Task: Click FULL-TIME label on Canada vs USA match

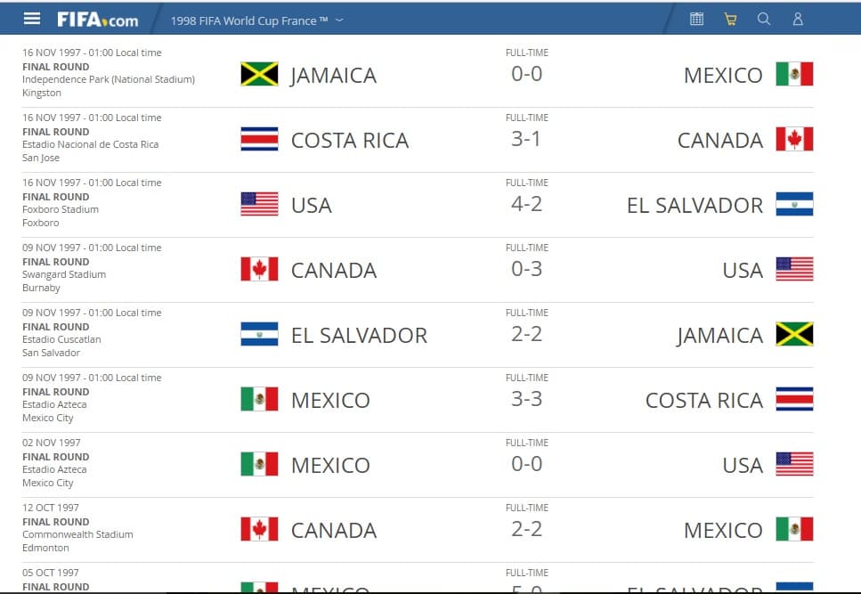Action: pyautogui.click(x=525, y=248)
